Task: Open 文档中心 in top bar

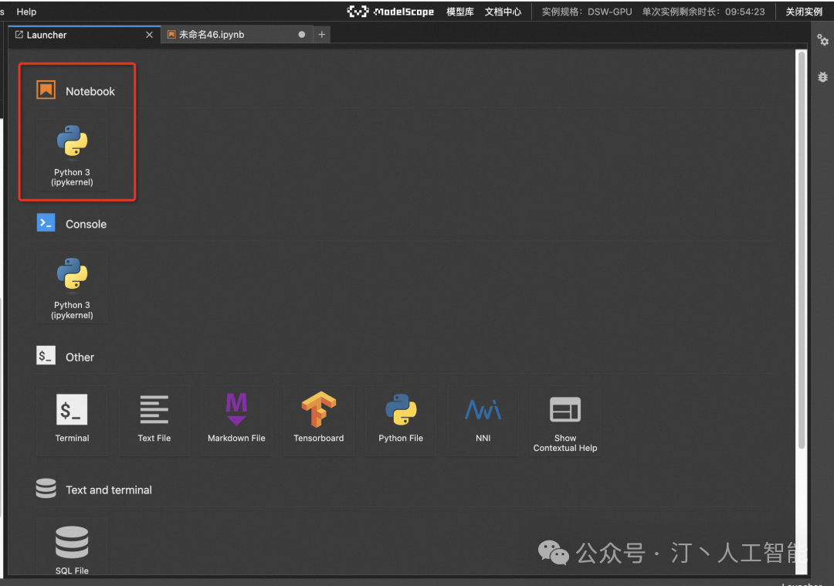Action: coord(503,12)
